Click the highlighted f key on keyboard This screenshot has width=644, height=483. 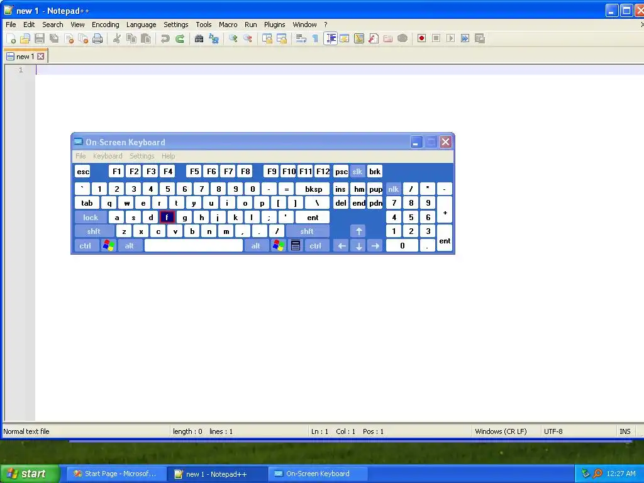coord(167,217)
